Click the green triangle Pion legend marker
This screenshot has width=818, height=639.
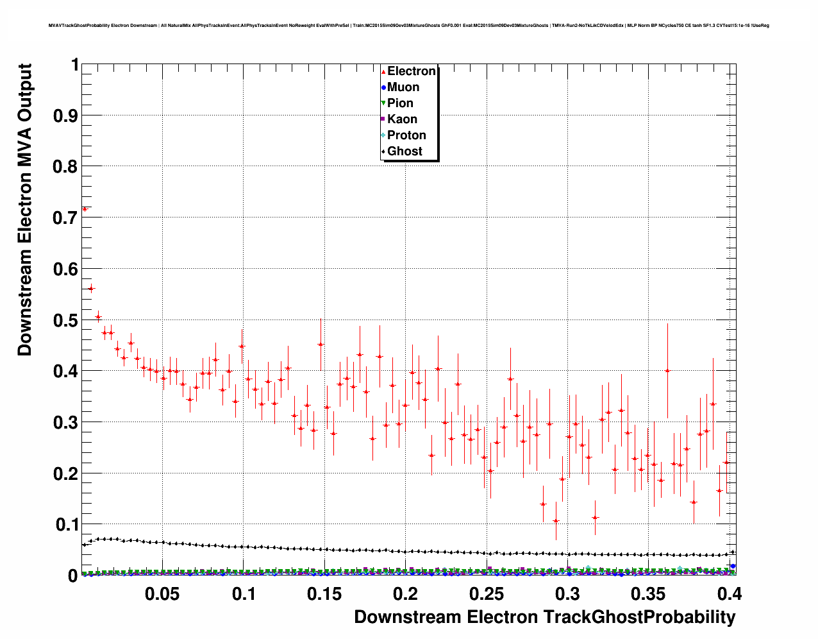coord(383,103)
